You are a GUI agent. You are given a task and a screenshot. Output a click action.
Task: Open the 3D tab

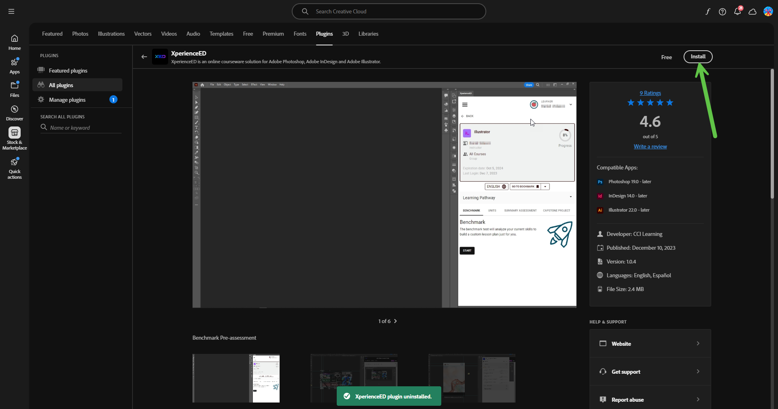[345, 34]
